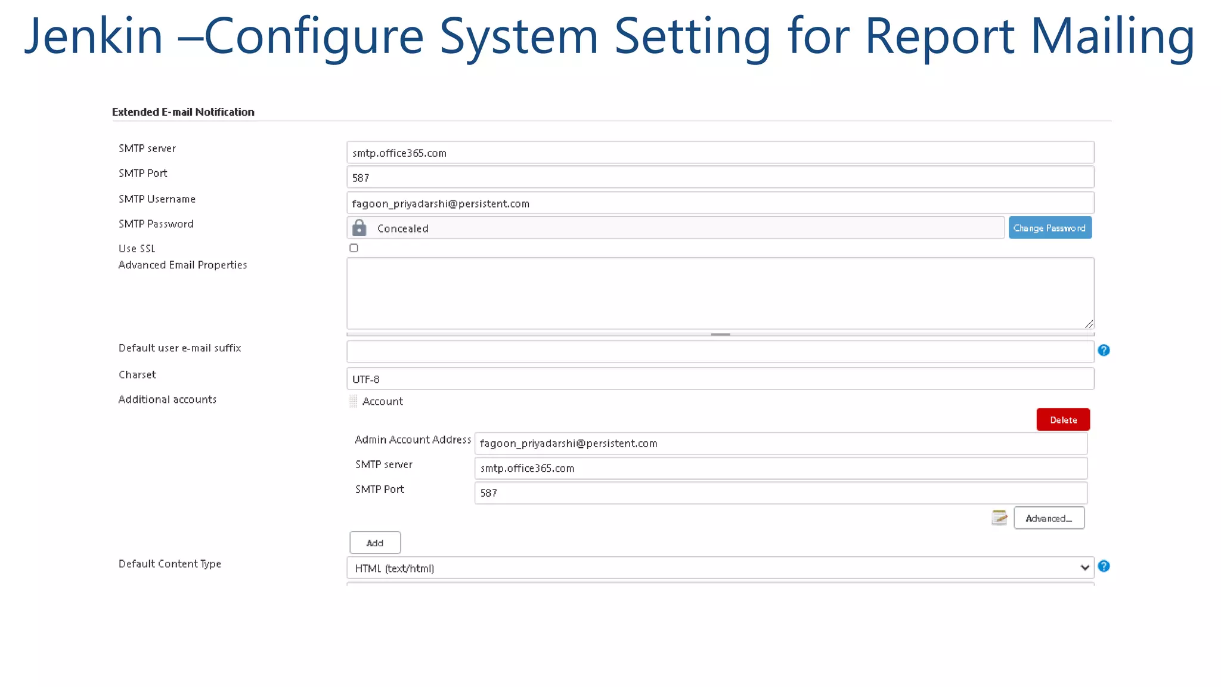Click the Advanced Email Properties label
The height and width of the screenshot is (687, 1221).
[182, 265]
